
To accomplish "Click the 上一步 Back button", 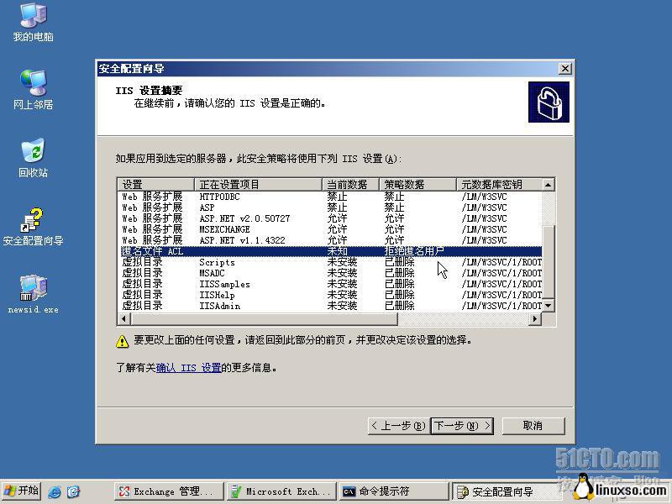I will [398, 426].
